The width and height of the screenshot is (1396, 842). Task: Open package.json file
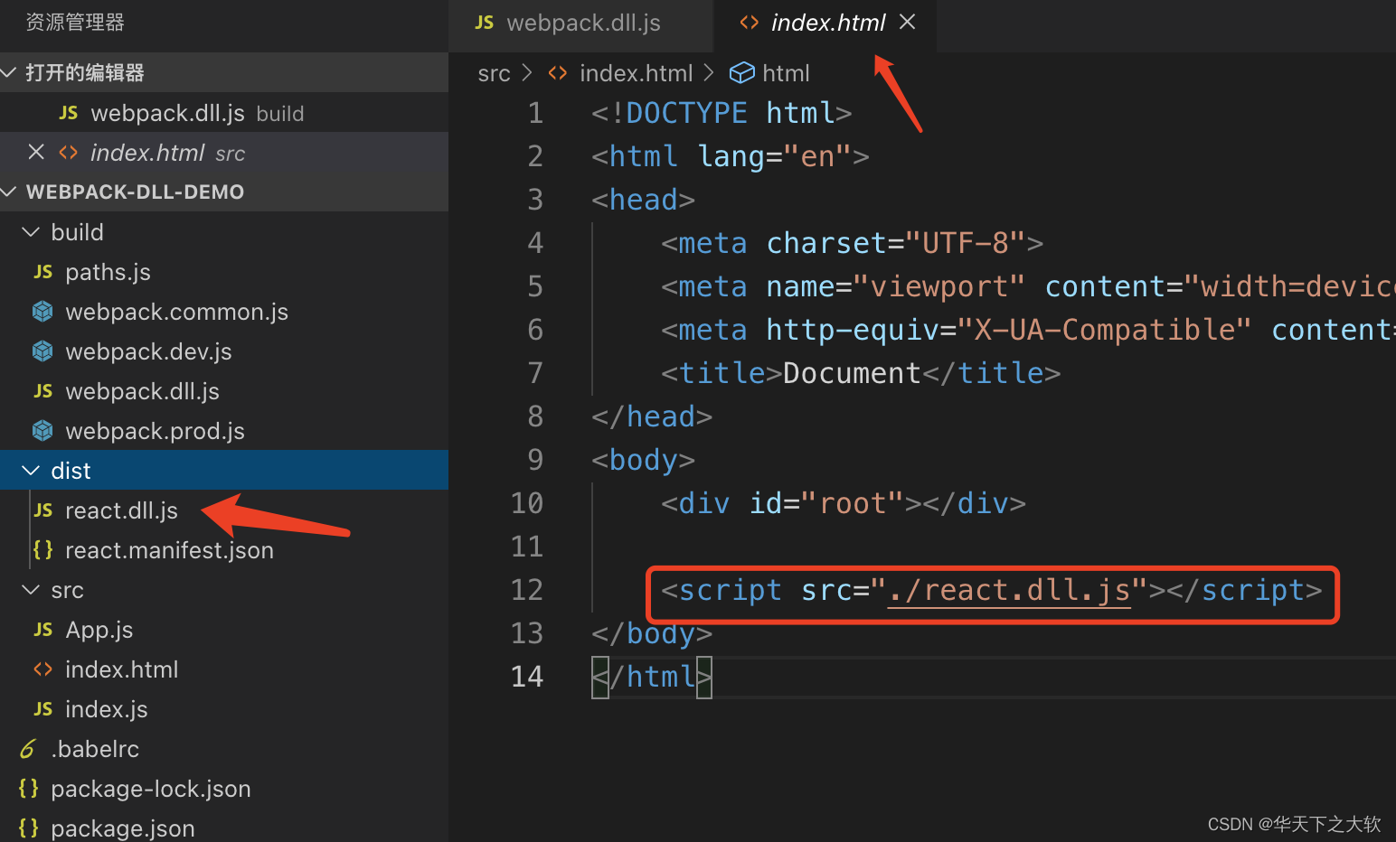224,827
